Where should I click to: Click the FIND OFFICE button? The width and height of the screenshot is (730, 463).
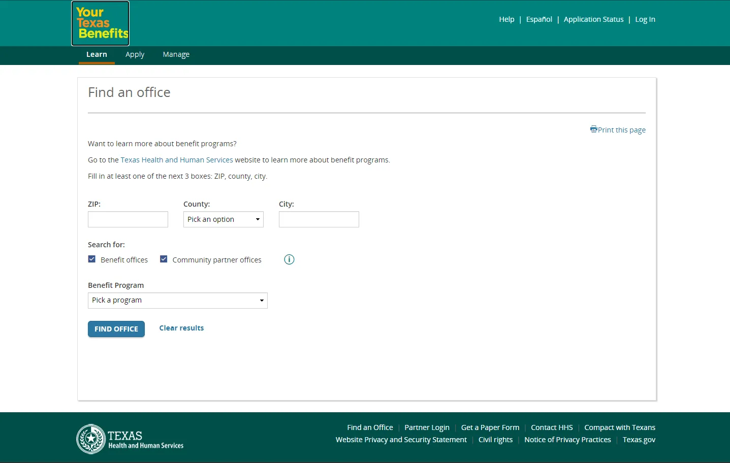pos(116,329)
